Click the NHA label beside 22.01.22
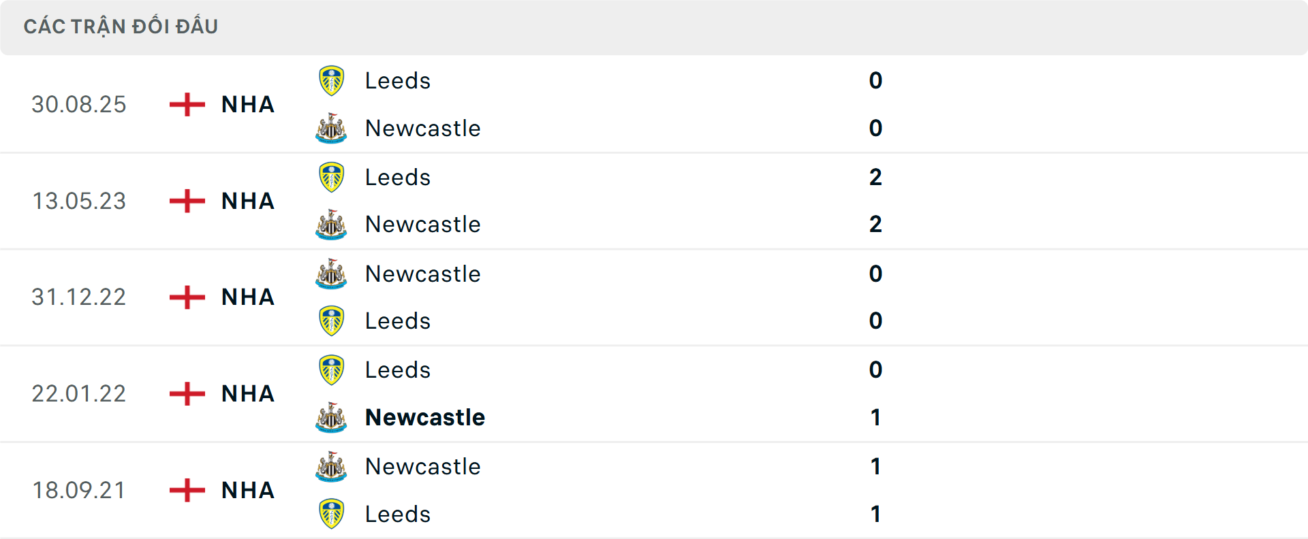The height and width of the screenshot is (539, 1308). click(247, 393)
